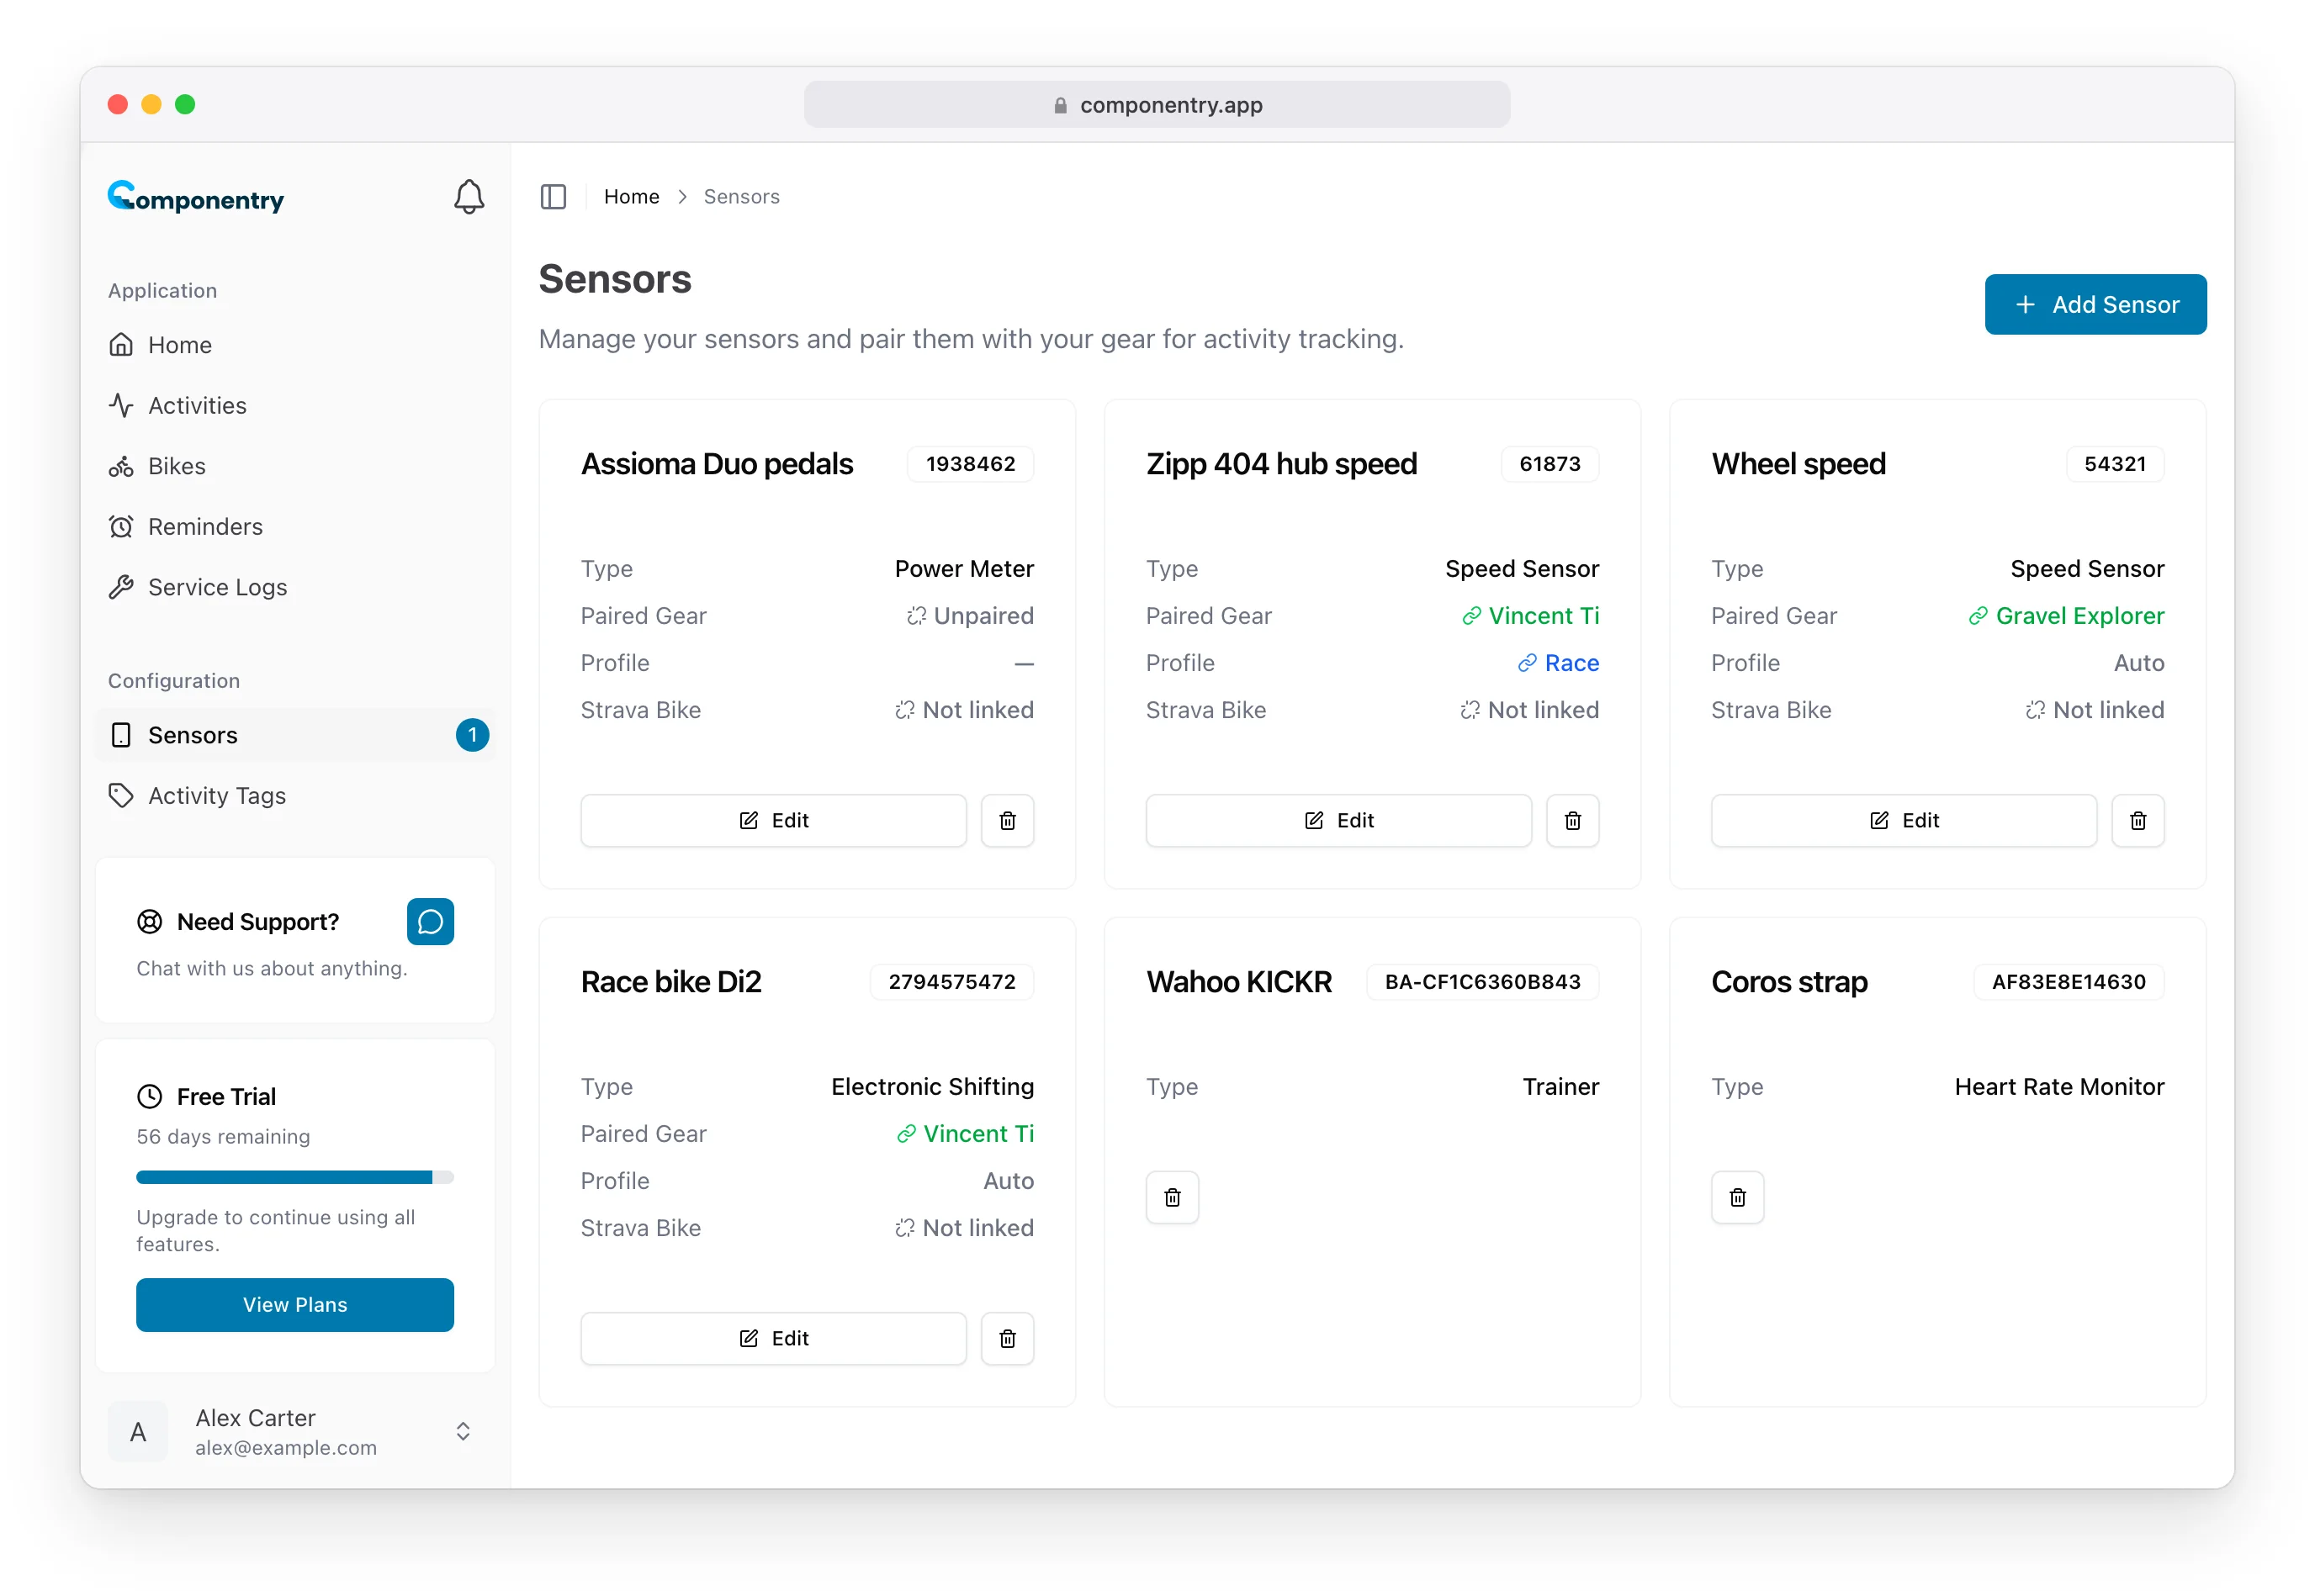Open the support chat bubble icon
The image size is (2315, 1596).
click(x=430, y=921)
